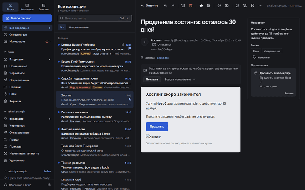Select the Непрочитанные filter tab
Image resolution: width=305 pixels, height=190 pixels.
pos(79,27)
